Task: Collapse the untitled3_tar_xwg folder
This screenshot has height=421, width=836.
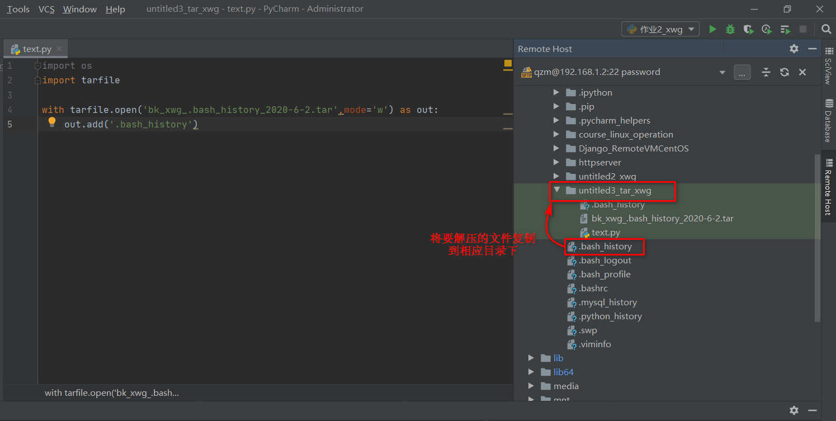Action: click(x=556, y=190)
